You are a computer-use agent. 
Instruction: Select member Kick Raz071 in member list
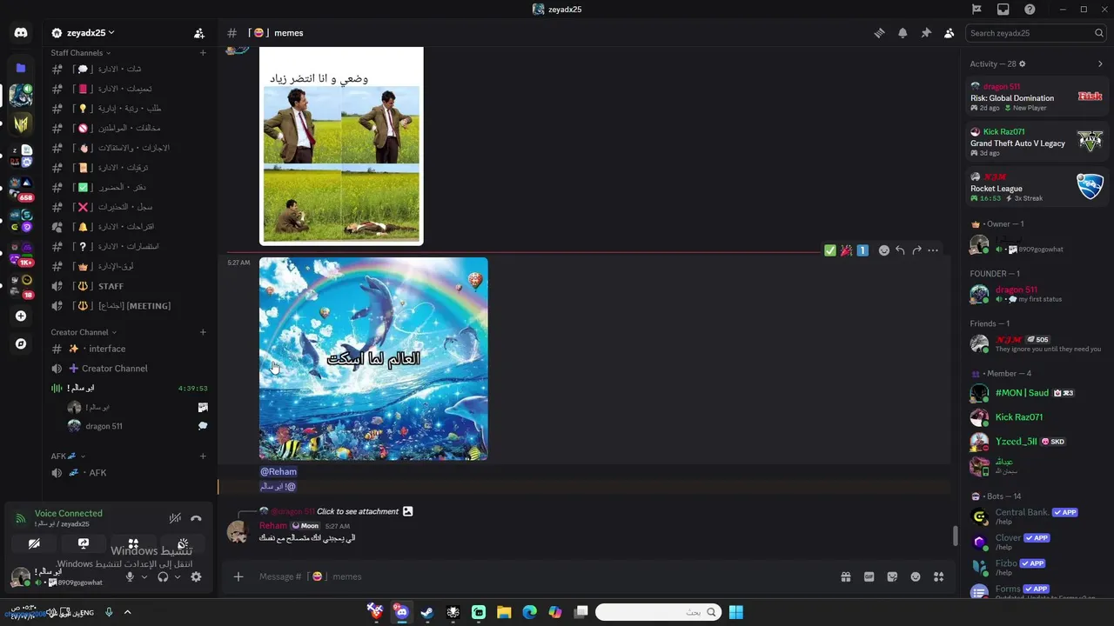(1037, 417)
